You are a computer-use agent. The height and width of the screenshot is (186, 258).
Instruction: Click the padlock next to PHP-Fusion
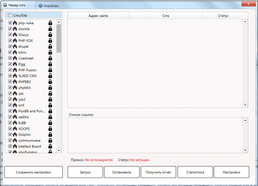[50, 70]
